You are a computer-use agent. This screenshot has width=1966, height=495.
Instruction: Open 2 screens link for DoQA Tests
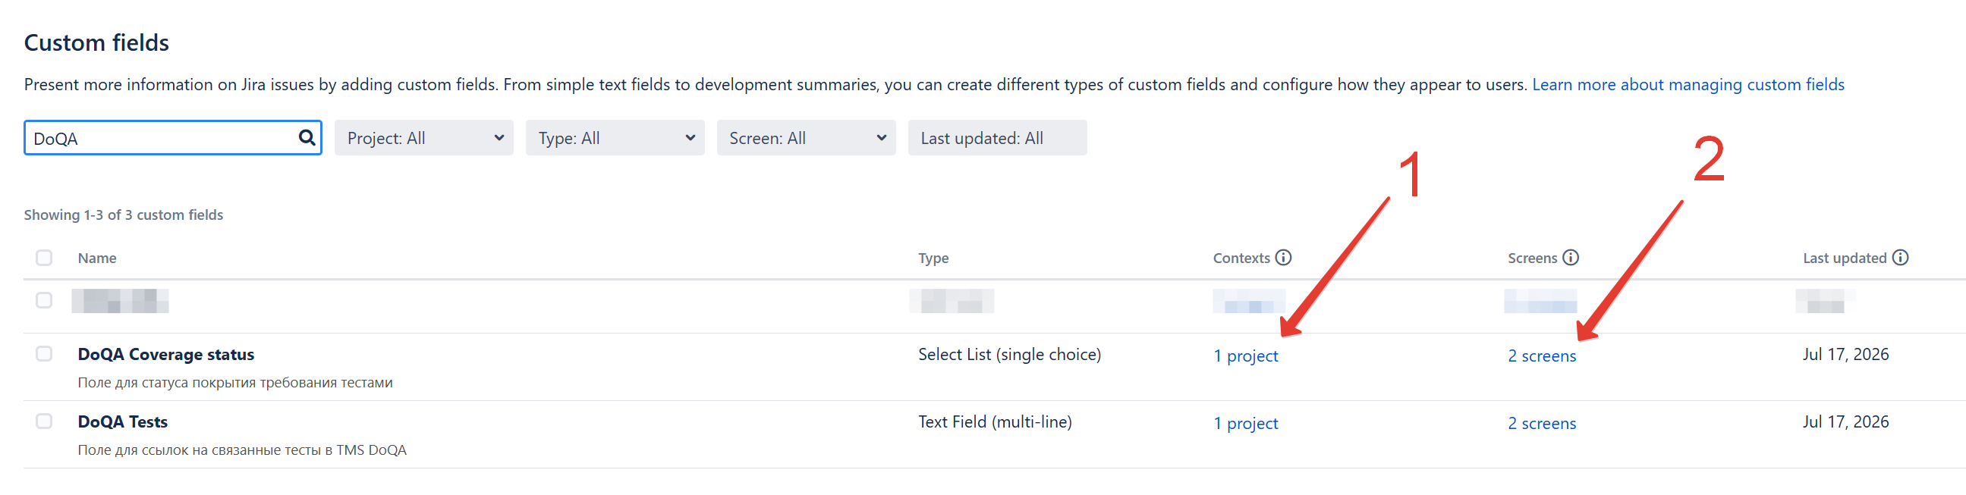click(1542, 423)
